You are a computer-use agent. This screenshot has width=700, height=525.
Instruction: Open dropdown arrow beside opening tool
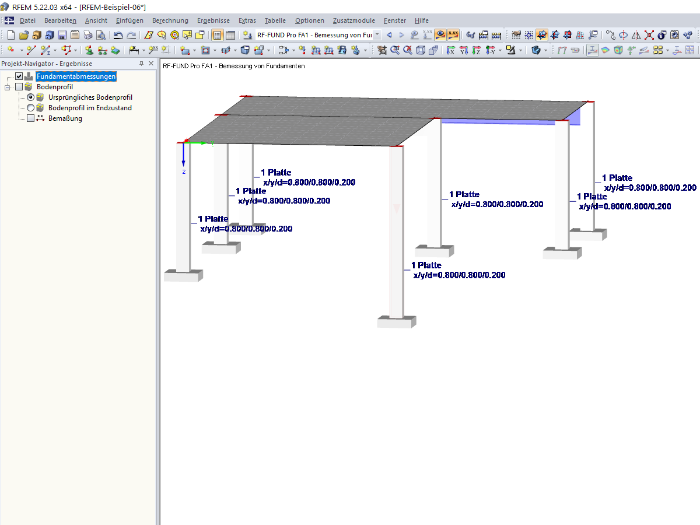click(x=215, y=50)
